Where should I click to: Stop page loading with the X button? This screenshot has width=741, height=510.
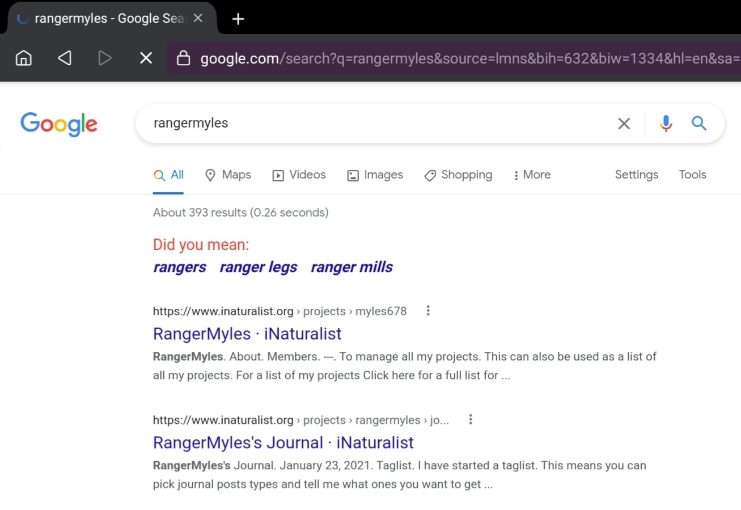click(146, 58)
